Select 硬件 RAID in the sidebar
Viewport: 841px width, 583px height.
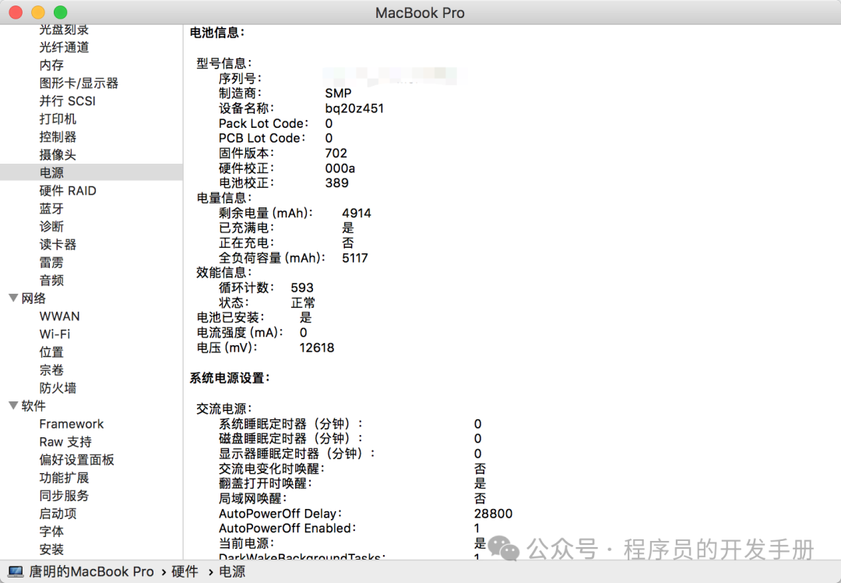tap(68, 191)
